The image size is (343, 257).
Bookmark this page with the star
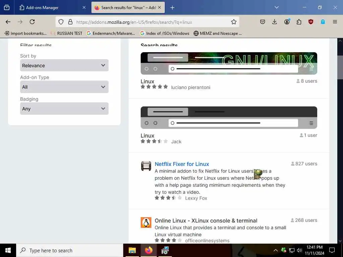click(233, 22)
